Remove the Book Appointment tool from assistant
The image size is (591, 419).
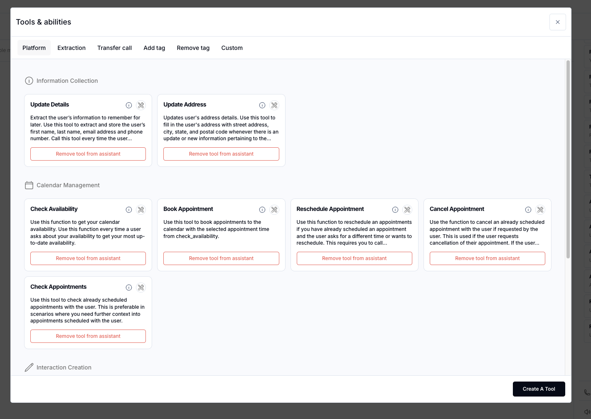pos(221,258)
